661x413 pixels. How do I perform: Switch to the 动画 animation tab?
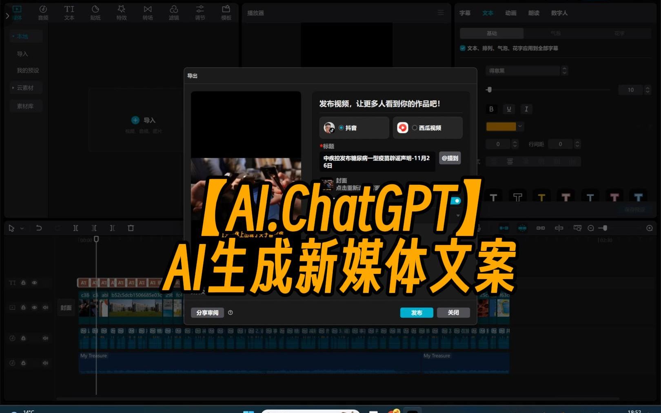pyautogui.click(x=511, y=13)
